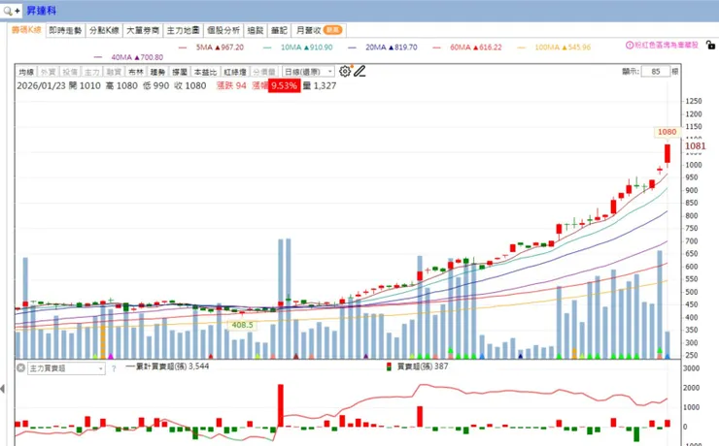Click the 量 1,327 volume value
Image resolution: width=719 pixels, height=446 pixels.
(x=320, y=85)
